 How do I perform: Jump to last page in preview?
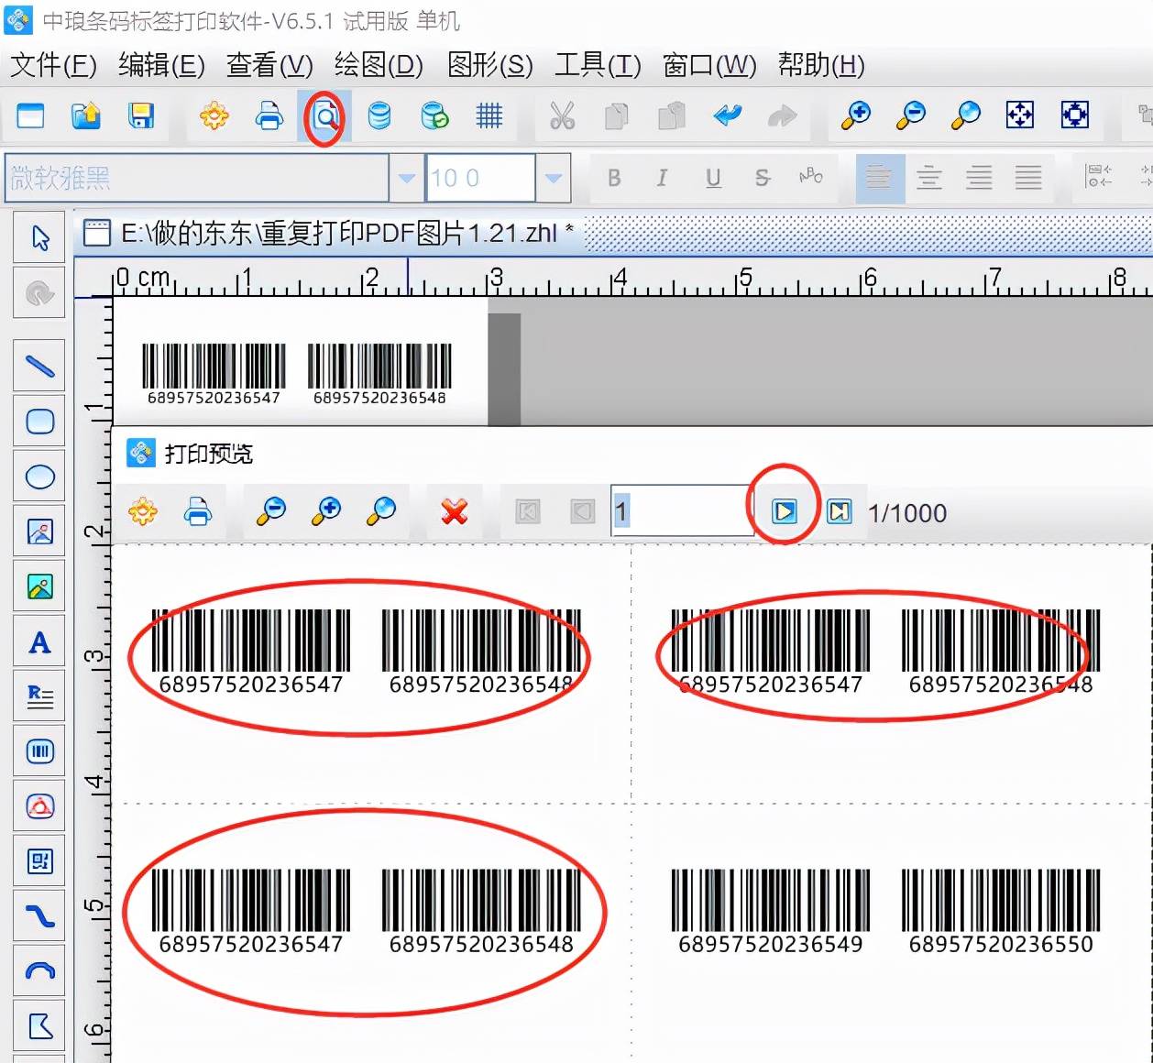click(x=839, y=511)
